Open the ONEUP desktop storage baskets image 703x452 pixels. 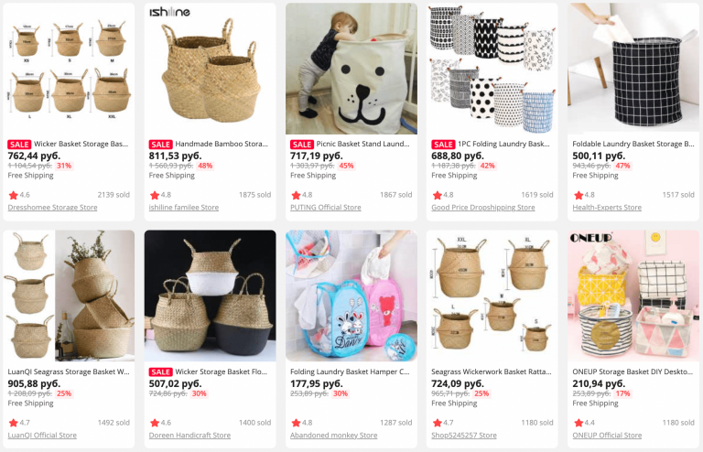[x=633, y=296]
